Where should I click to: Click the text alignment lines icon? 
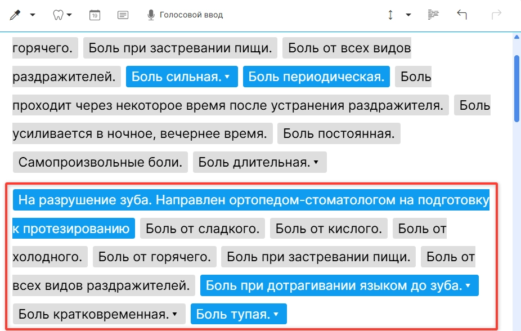tap(433, 15)
